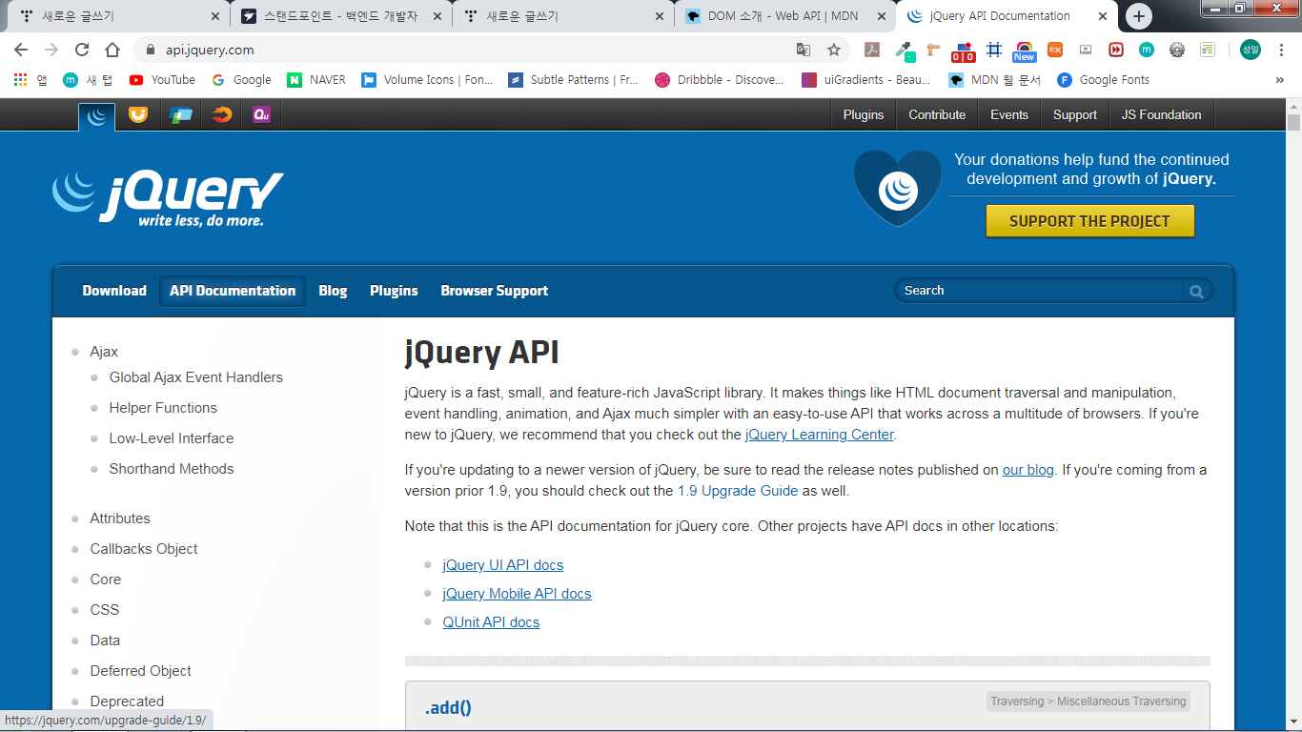
Task: Open Helper Functions in sidebar
Action: (163, 408)
